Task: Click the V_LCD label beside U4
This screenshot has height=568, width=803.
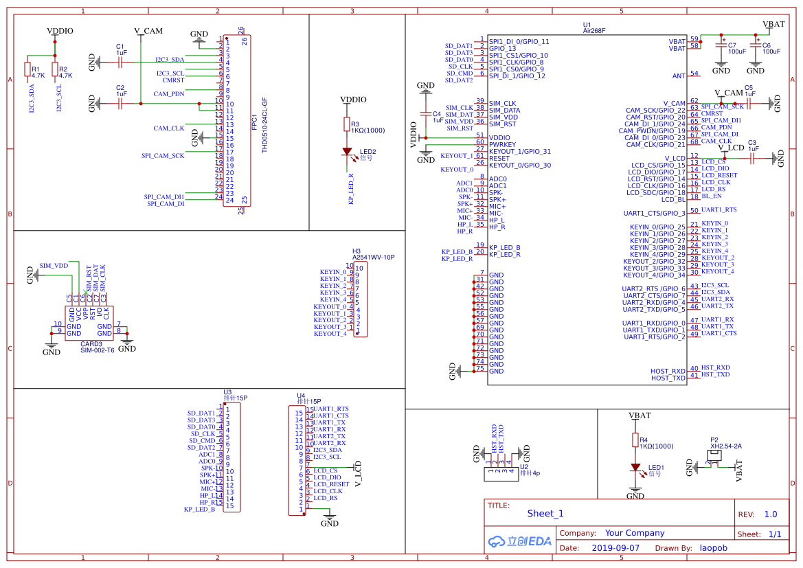Action: click(358, 473)
